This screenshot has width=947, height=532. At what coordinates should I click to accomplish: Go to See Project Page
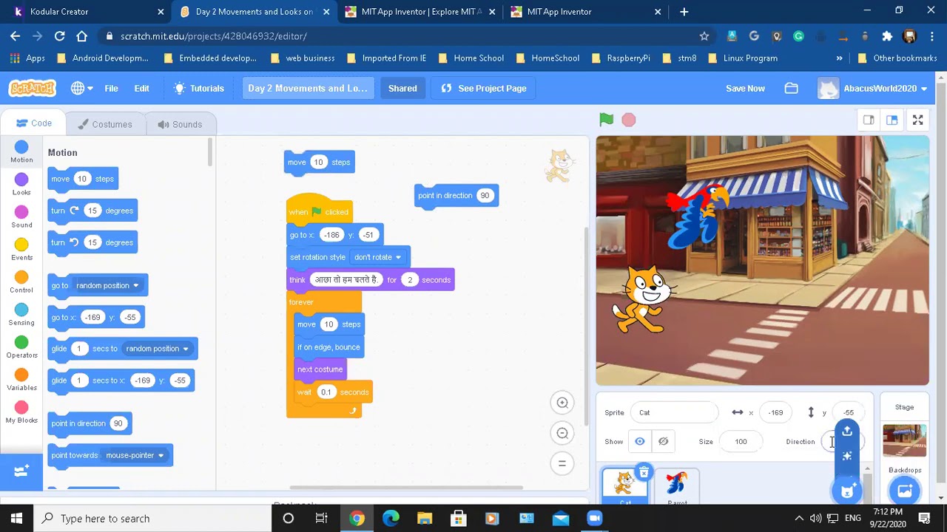(x=484, y=89)
